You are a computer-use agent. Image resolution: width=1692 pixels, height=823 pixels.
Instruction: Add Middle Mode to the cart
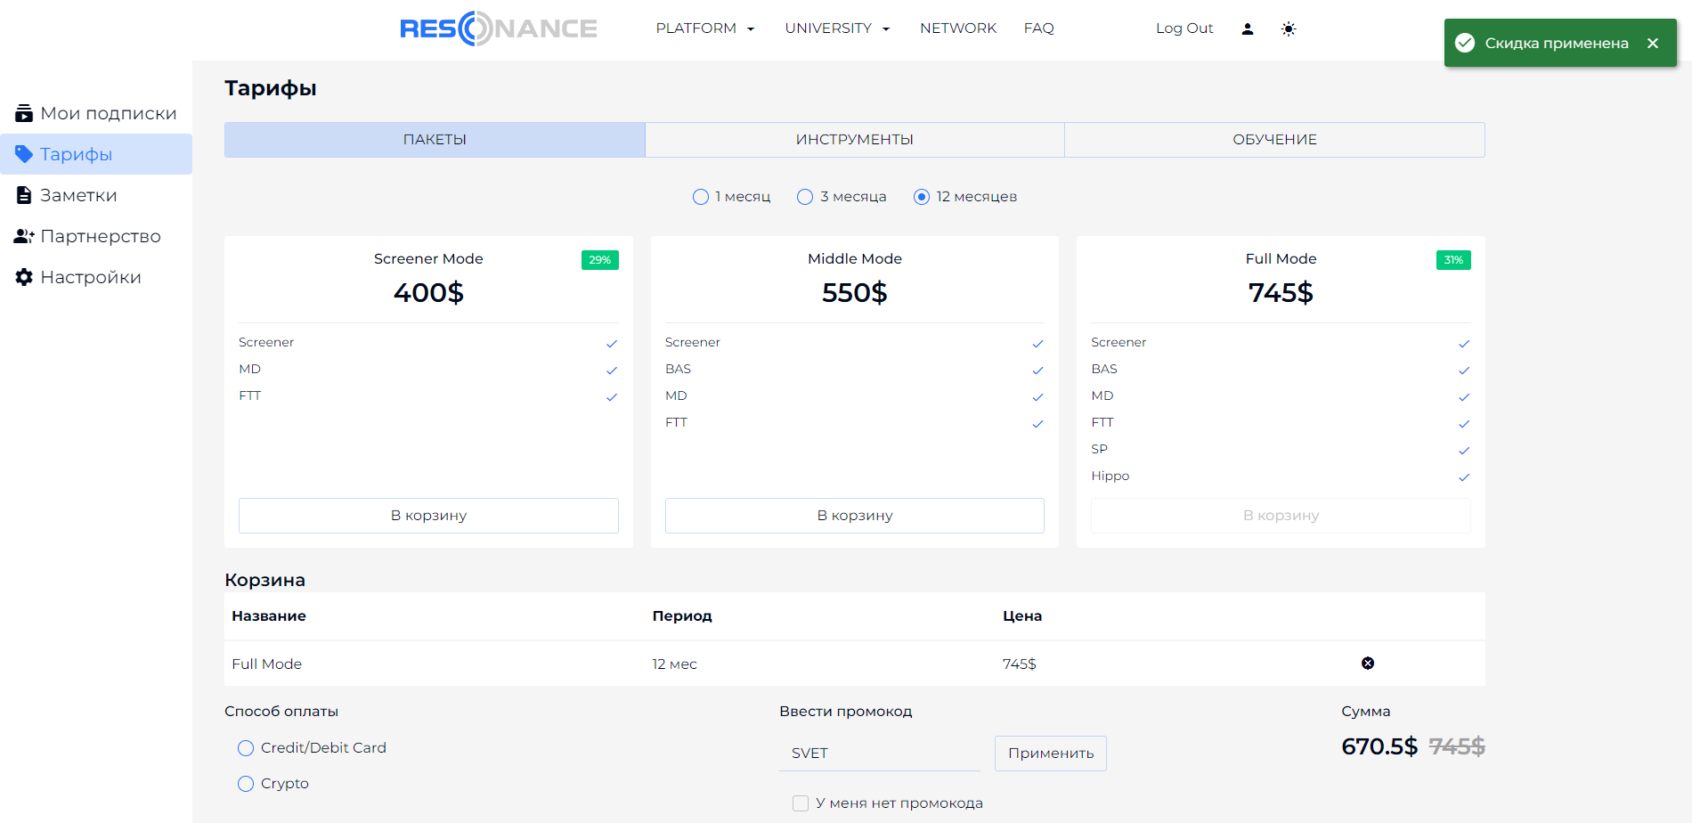[855, 516]
